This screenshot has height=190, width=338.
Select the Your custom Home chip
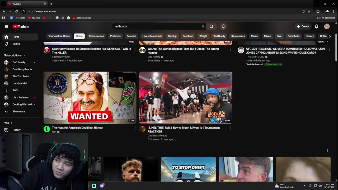(x=59, y=36)
